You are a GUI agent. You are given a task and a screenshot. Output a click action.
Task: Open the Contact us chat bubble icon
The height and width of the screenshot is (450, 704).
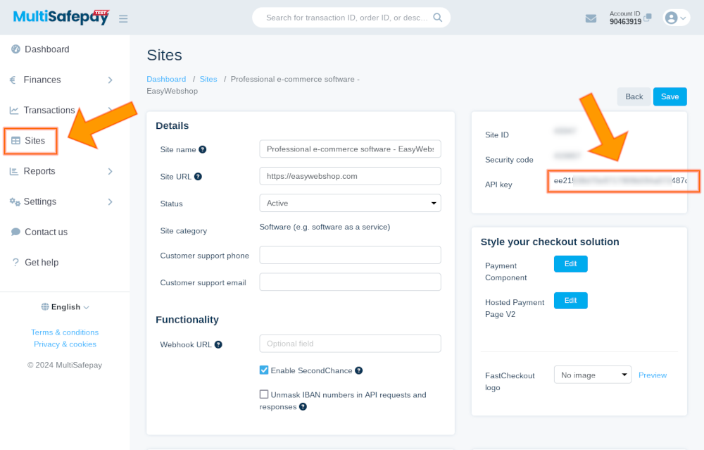[x=15, y=232]
